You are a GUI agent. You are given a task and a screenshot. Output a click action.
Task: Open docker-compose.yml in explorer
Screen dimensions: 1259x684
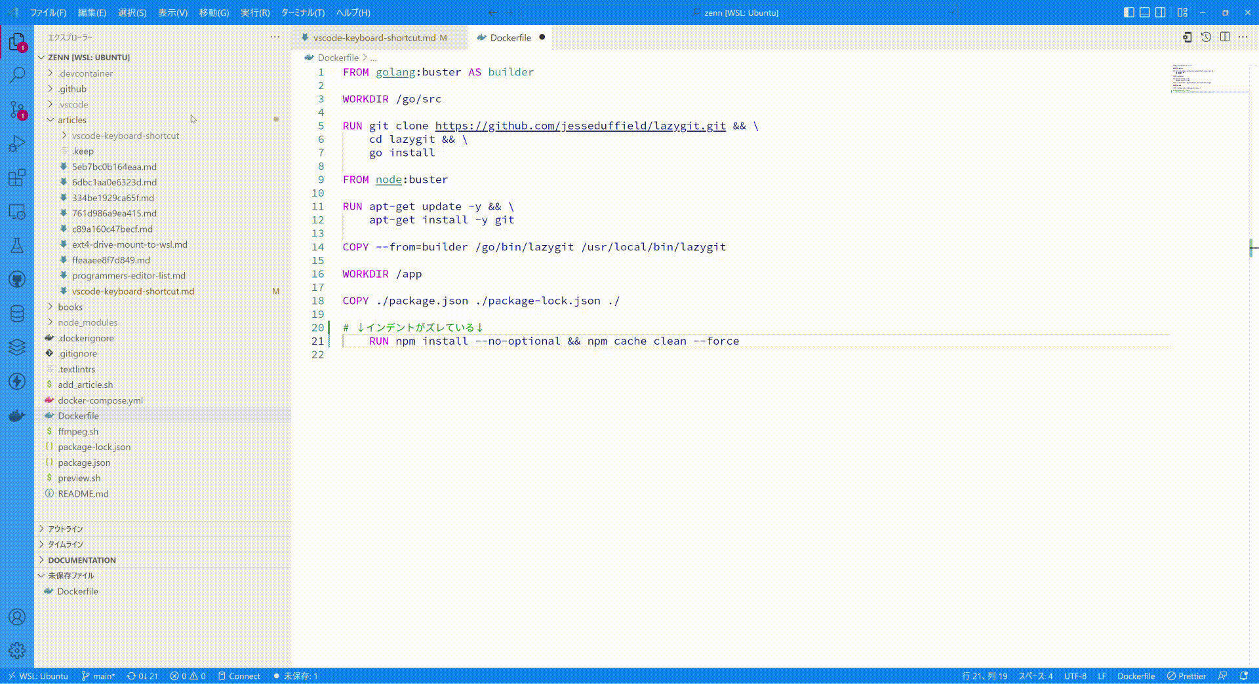point(163,400)
